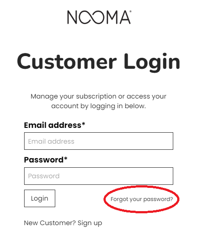200x233 pixels.
Task: Open the Forgot your password link
Action: point(142,199)
